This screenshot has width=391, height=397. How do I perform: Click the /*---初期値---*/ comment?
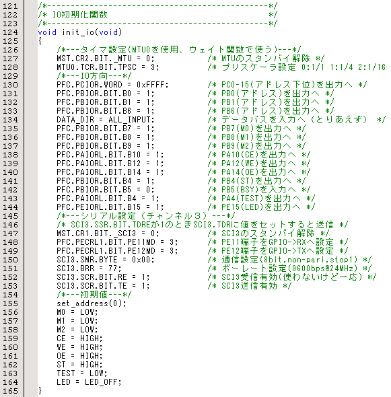click(94, 295)
